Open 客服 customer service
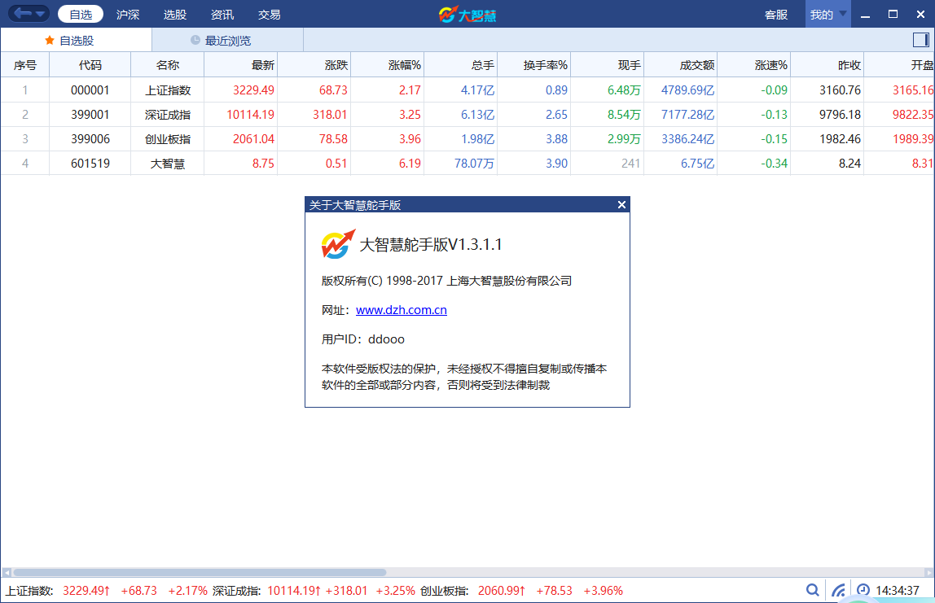The height and width of the screenshot is (603, 935). pyautogui.click(x=776, y=15)
